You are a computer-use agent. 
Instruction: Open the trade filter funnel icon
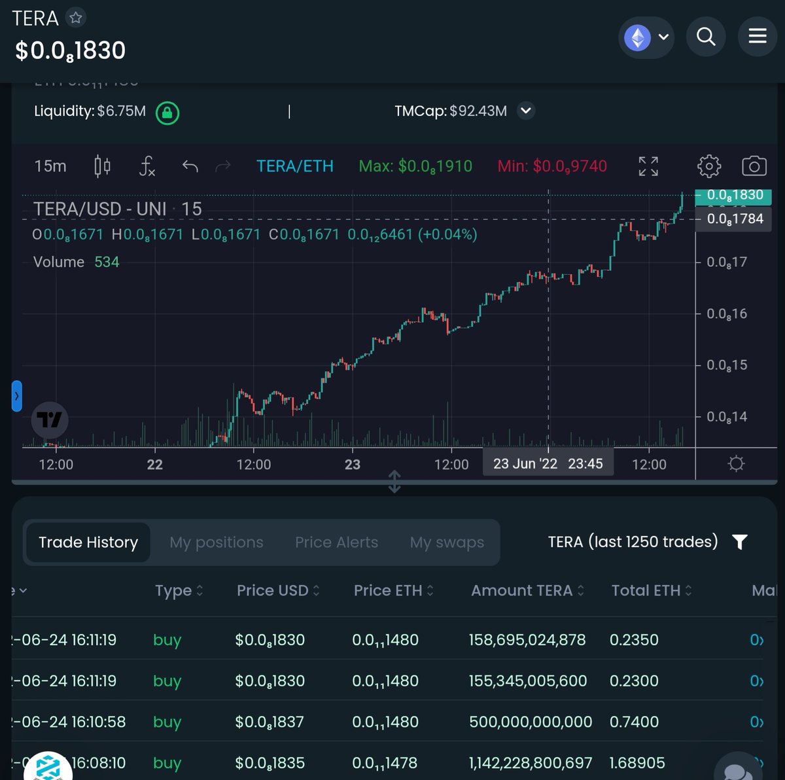click(x=740, y=542)
